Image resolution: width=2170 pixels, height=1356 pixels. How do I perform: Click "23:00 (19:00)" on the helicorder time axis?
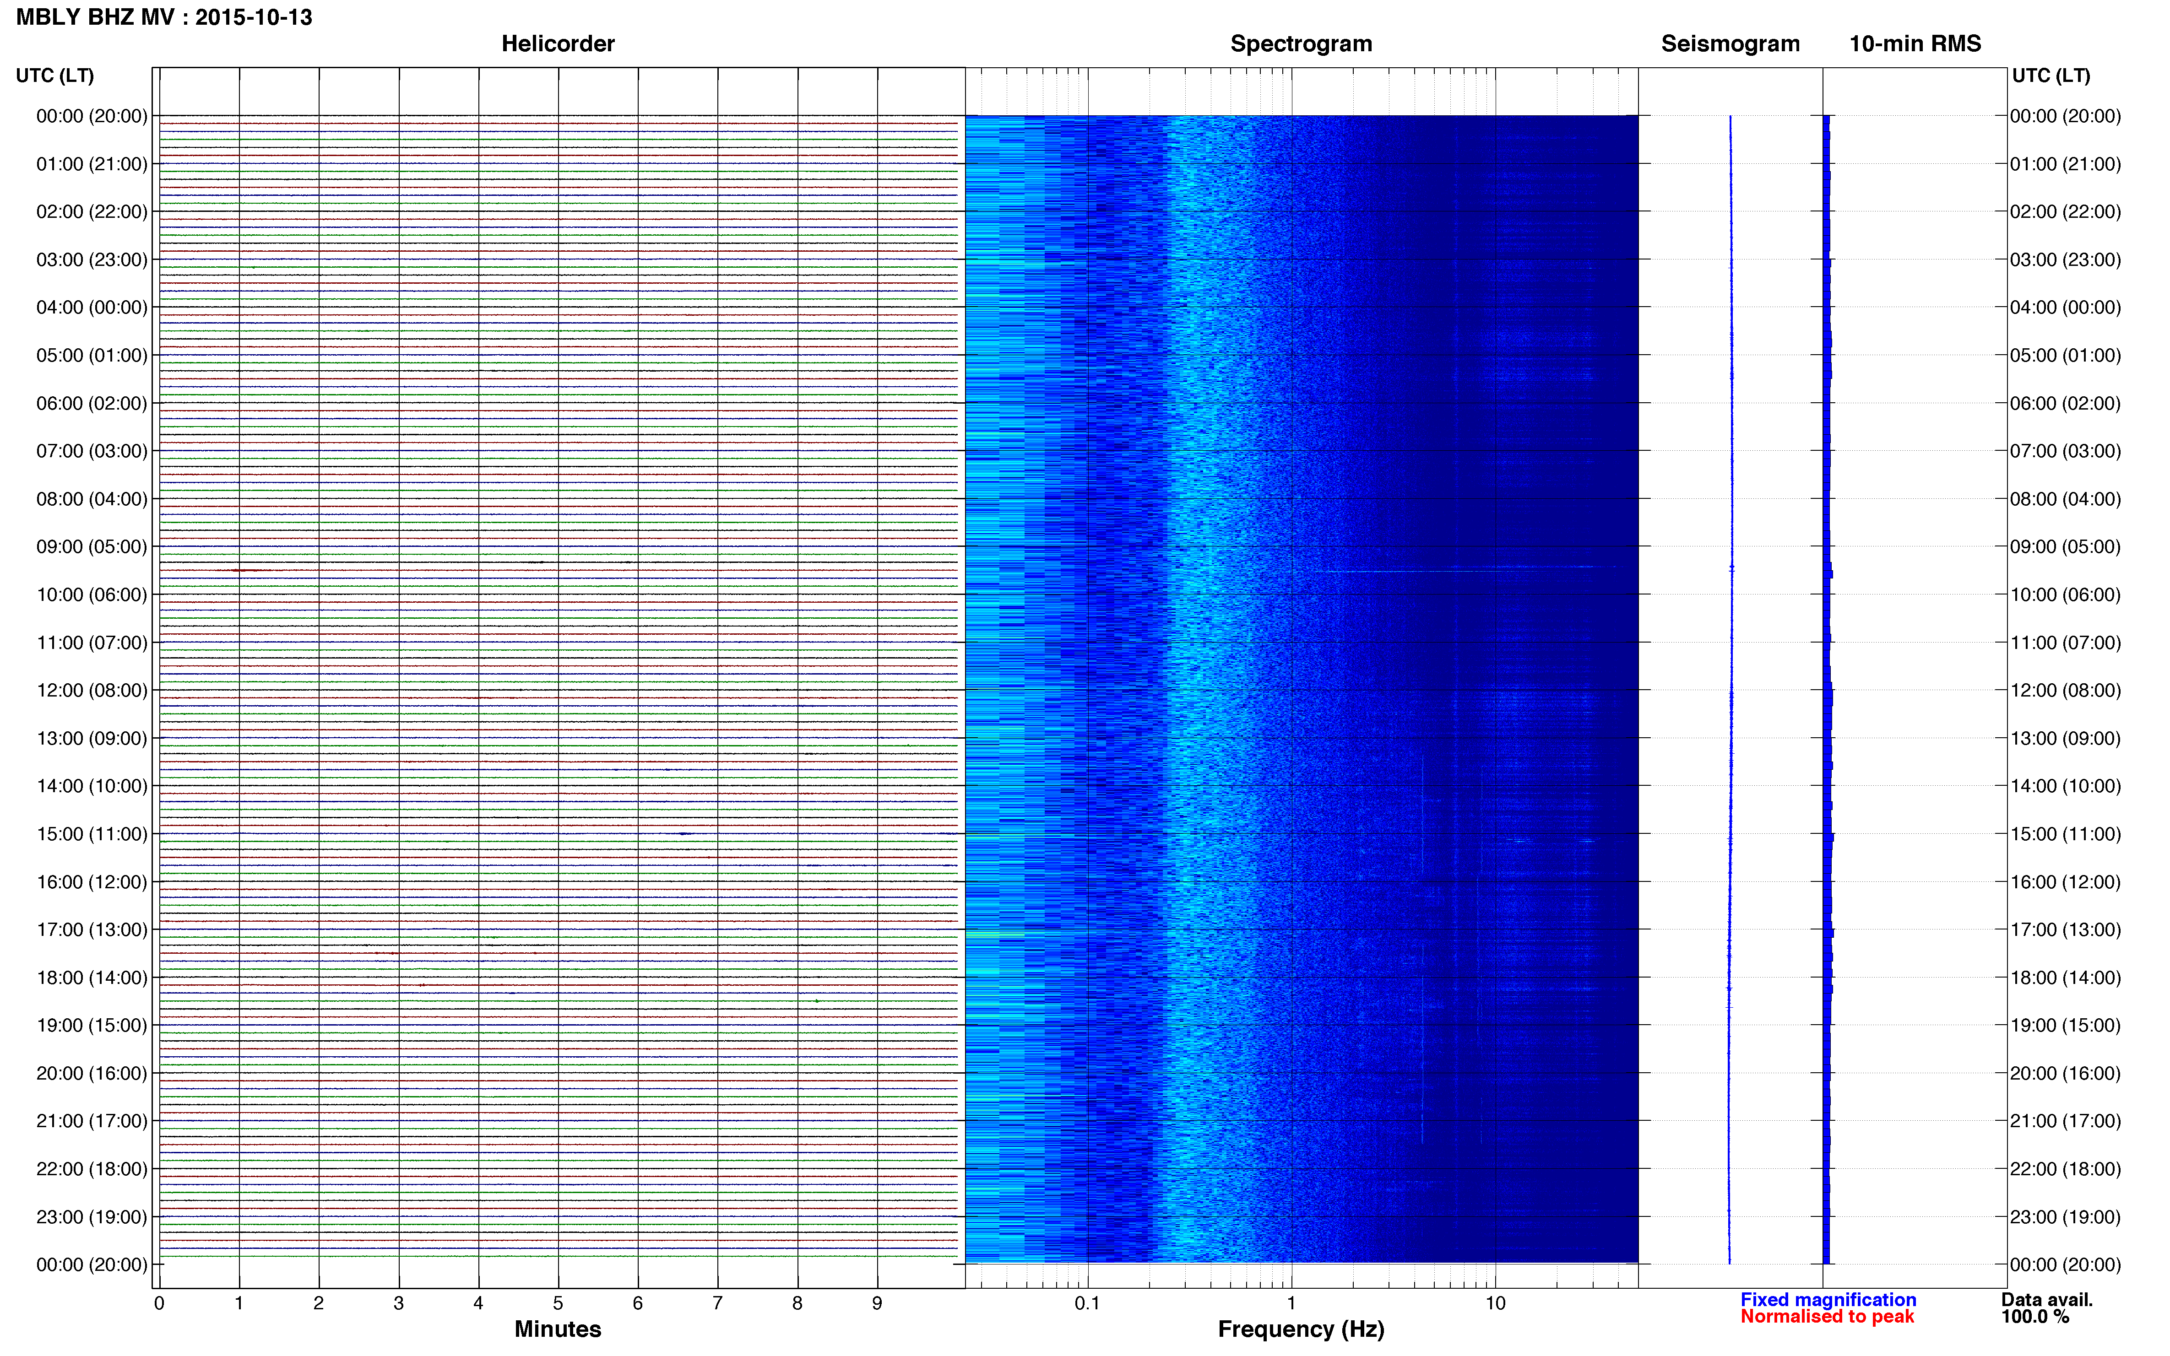pyautogui.click(x=92, y=1217)
